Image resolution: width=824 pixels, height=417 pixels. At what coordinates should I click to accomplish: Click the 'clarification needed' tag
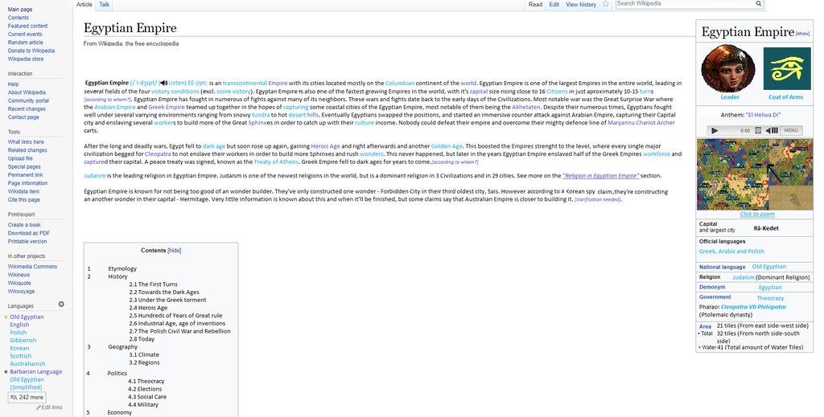tap(598, 200)
